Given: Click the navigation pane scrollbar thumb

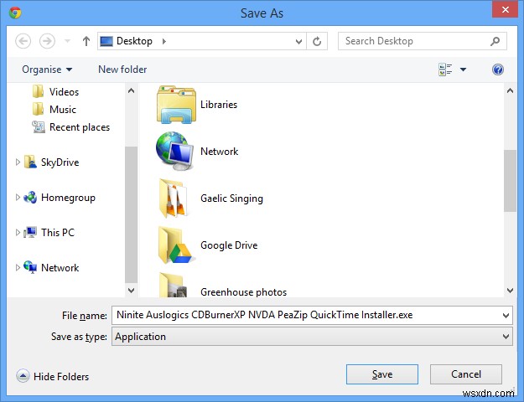Looking at the screenshot, I should [131, 214].
